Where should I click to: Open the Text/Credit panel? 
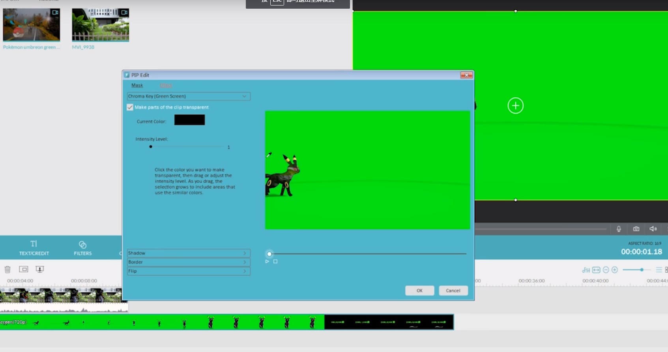pos(34,248)
